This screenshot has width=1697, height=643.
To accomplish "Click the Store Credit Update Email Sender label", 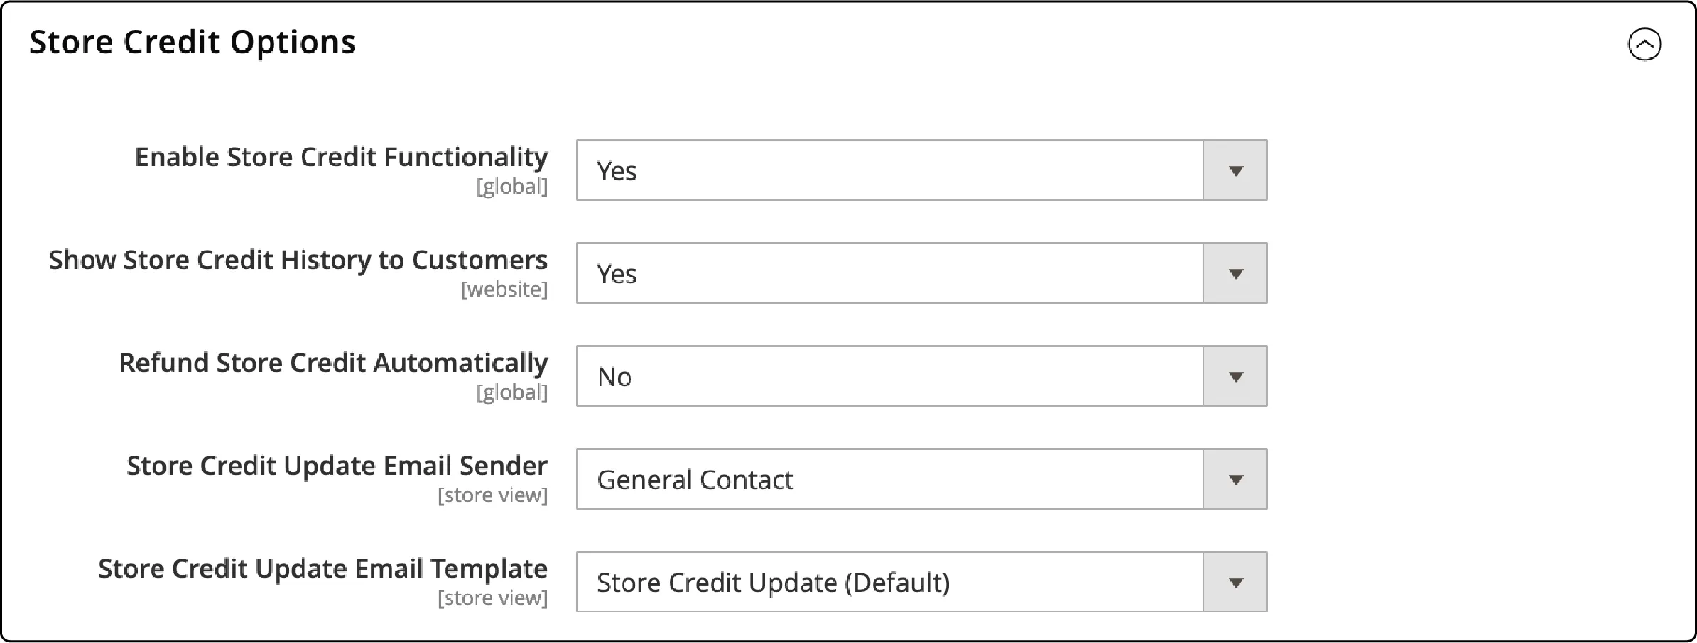I will (x=337, y=466).
